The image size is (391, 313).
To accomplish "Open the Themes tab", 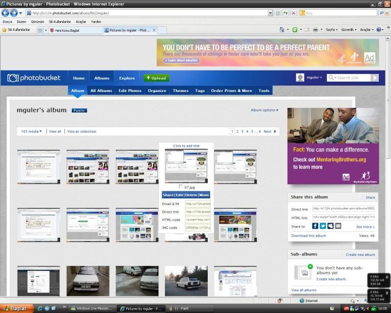I will [180, 90].
